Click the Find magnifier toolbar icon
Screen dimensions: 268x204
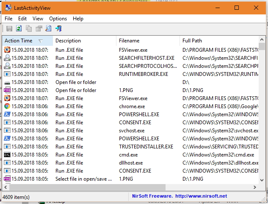coord(49,28)
